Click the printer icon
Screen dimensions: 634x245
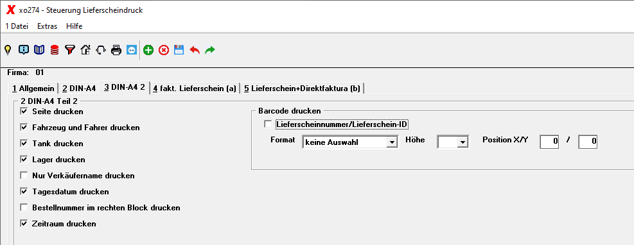[x=116, y=50]
